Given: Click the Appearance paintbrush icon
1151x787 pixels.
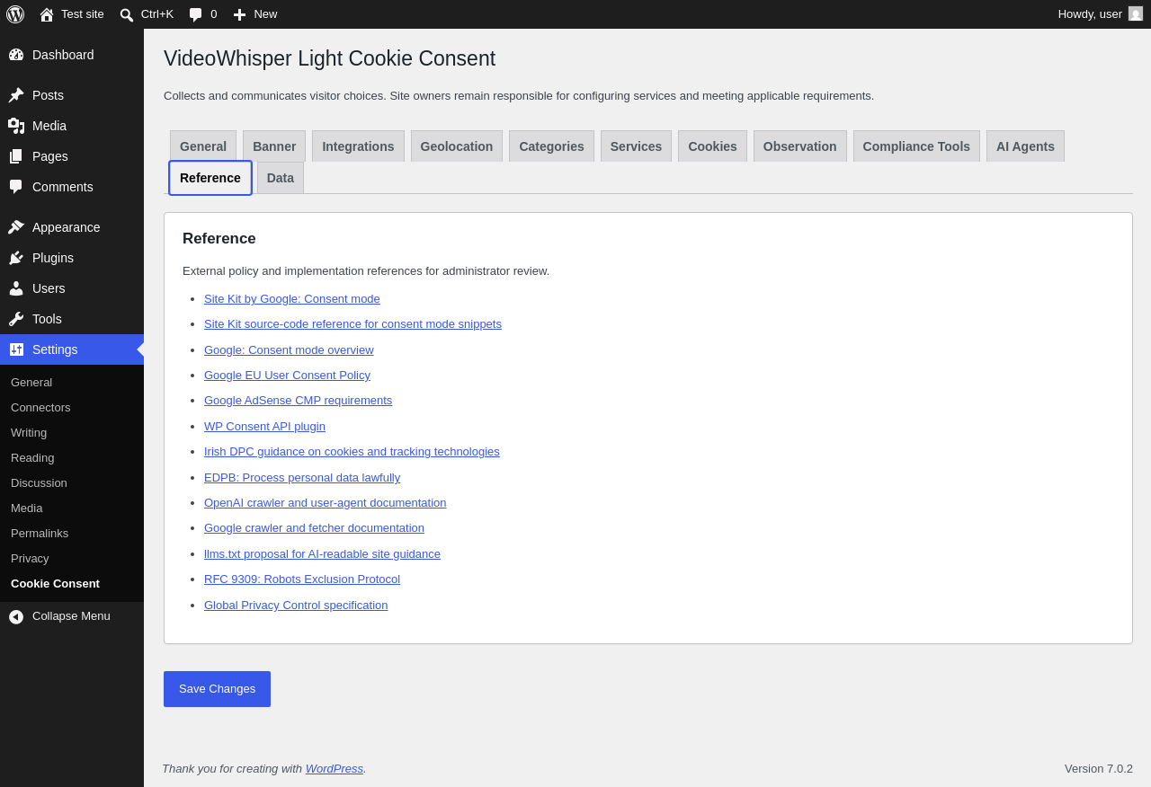Looking at the screenshot, I should click(x=16, y=227).
